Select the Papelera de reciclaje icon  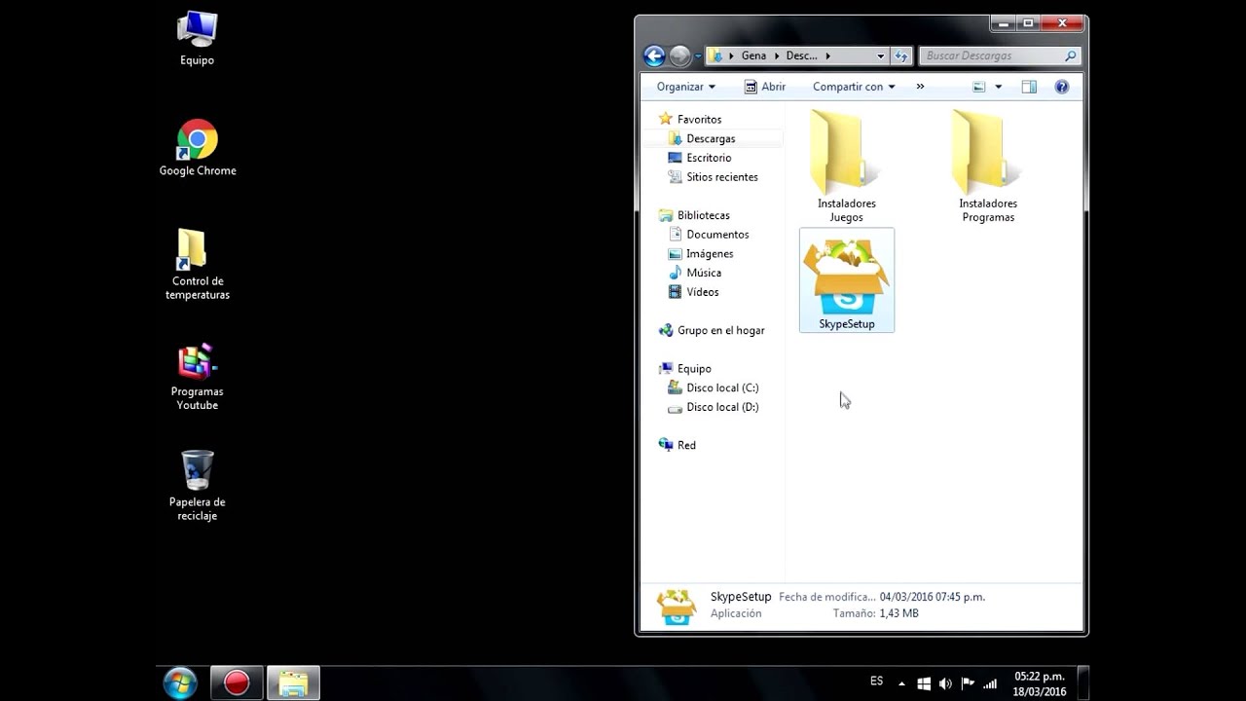(x=198, y=485)
